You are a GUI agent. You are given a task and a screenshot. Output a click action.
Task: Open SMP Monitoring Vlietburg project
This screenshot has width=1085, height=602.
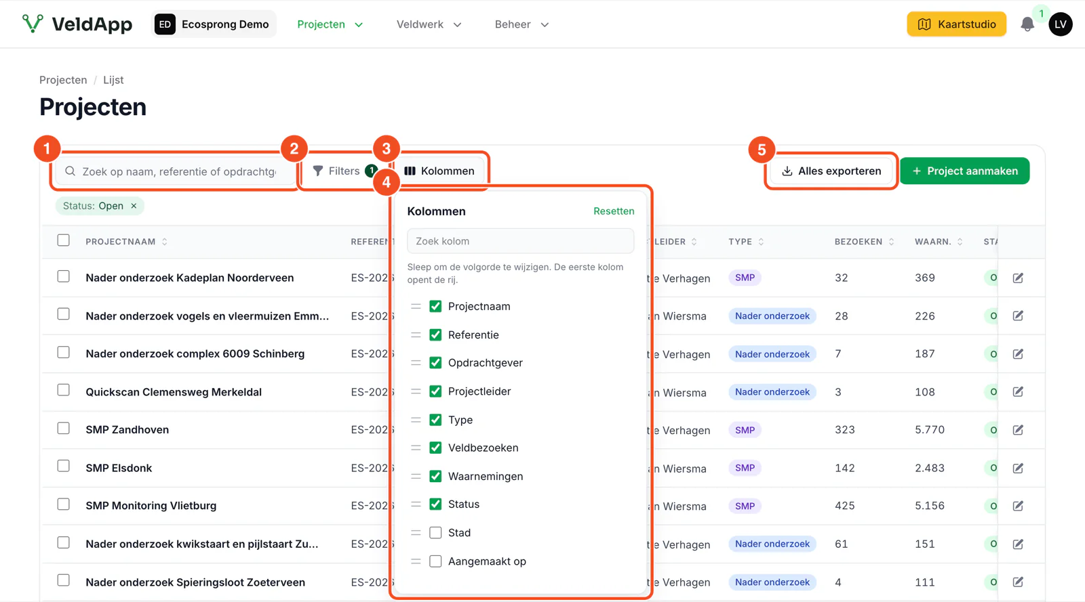[x=151, y=506]
